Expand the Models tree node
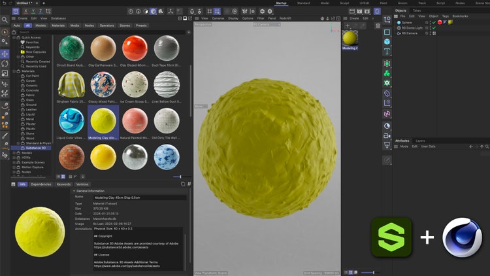490x276 pixels. (x=14, y=153)
